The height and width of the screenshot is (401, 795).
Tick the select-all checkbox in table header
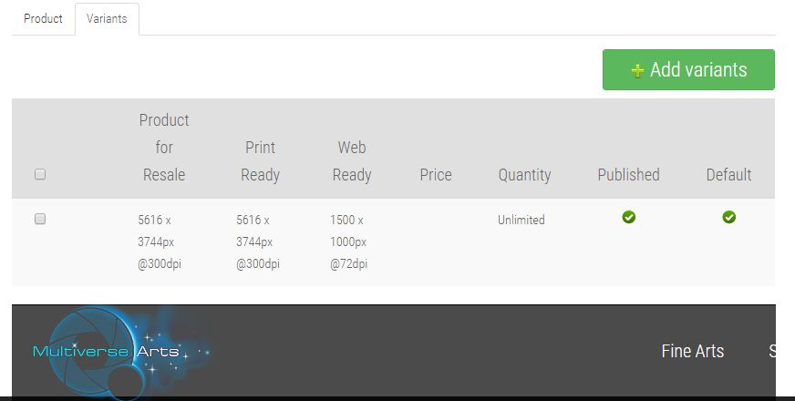click(x=40, y=174)
